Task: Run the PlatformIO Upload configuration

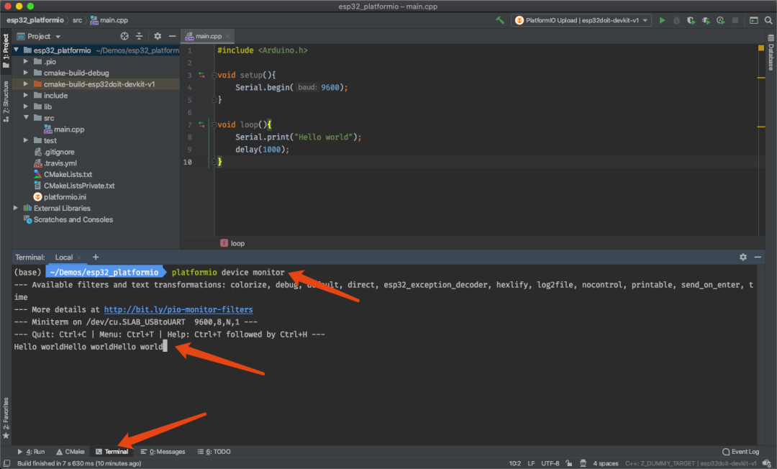Action: tap(662, 21)
